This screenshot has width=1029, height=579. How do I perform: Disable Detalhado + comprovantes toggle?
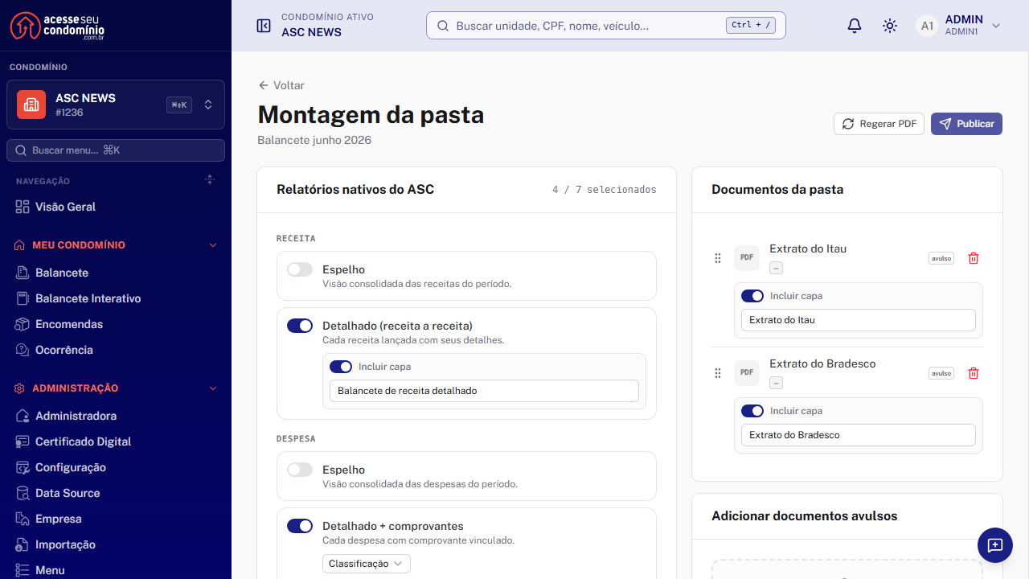pyautogui.click(x=300, y=526)
